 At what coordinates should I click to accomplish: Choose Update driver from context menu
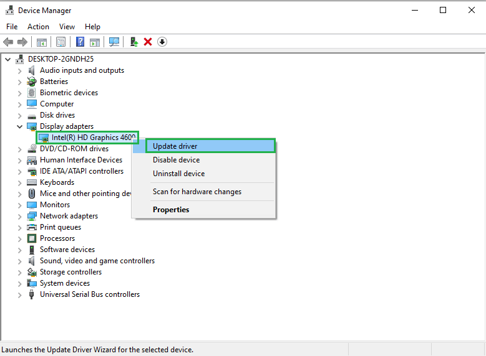(210, 146)
